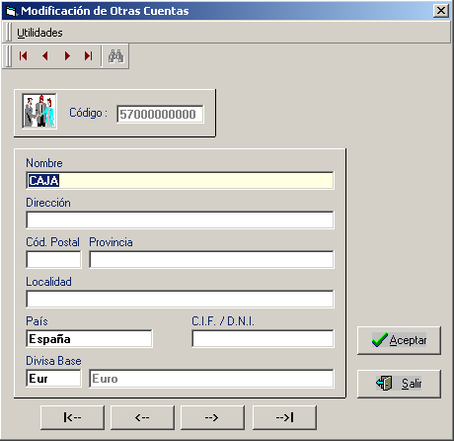Click the people handshake account icon
Viewport: 454px width, 441px height.
click(x=39, y=111)
